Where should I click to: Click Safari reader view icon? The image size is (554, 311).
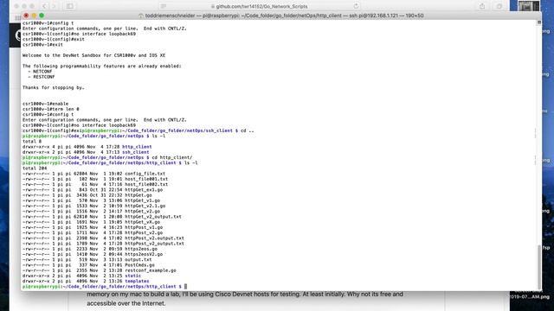[x=164, y=6]
